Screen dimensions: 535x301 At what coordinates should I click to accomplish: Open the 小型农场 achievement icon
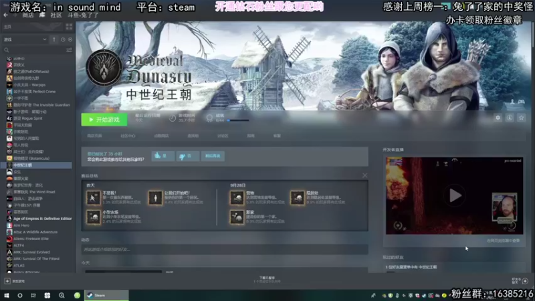tap(93, 217)
